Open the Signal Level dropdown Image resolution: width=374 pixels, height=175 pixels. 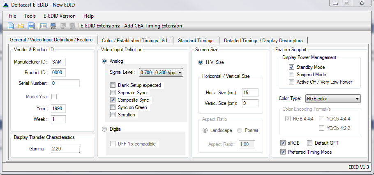pos(161,73)
